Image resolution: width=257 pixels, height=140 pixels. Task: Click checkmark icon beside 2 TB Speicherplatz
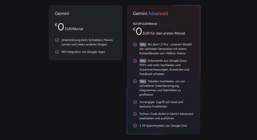coord(135,126)
